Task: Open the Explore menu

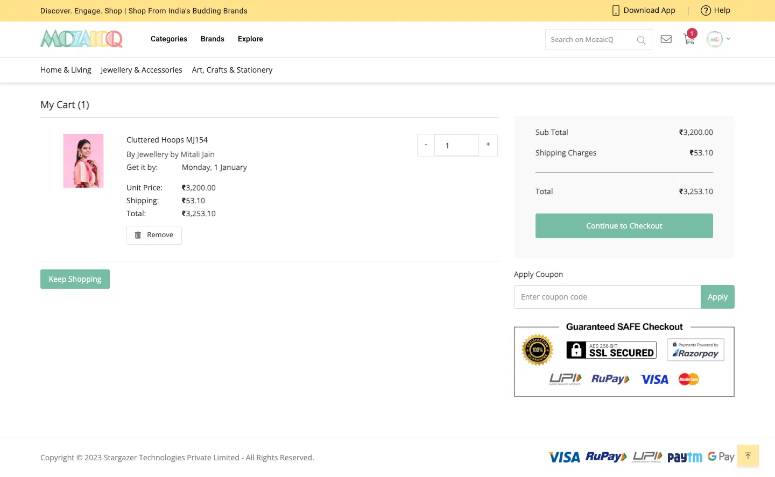Action: tap(250, 39)
